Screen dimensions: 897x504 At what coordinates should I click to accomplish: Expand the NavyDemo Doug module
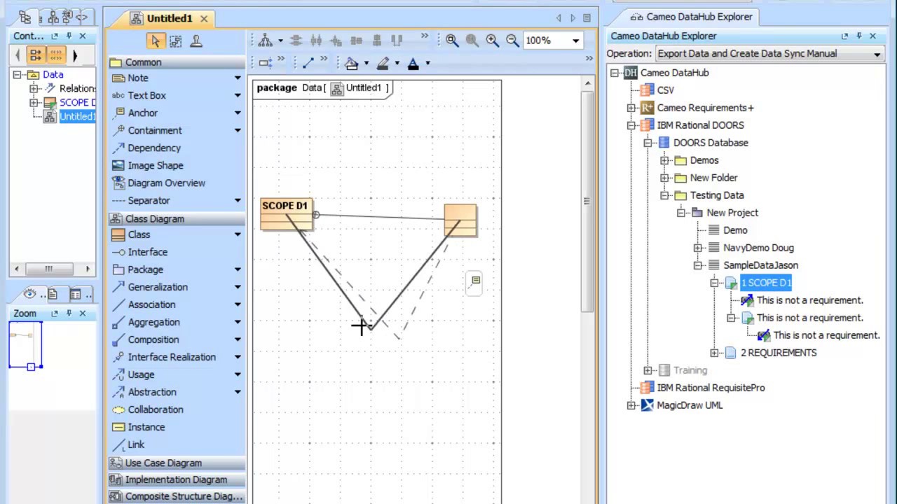(698, 248)
